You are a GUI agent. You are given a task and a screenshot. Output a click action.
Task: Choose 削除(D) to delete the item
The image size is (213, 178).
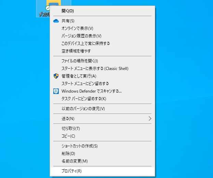[x=68, y=154]
